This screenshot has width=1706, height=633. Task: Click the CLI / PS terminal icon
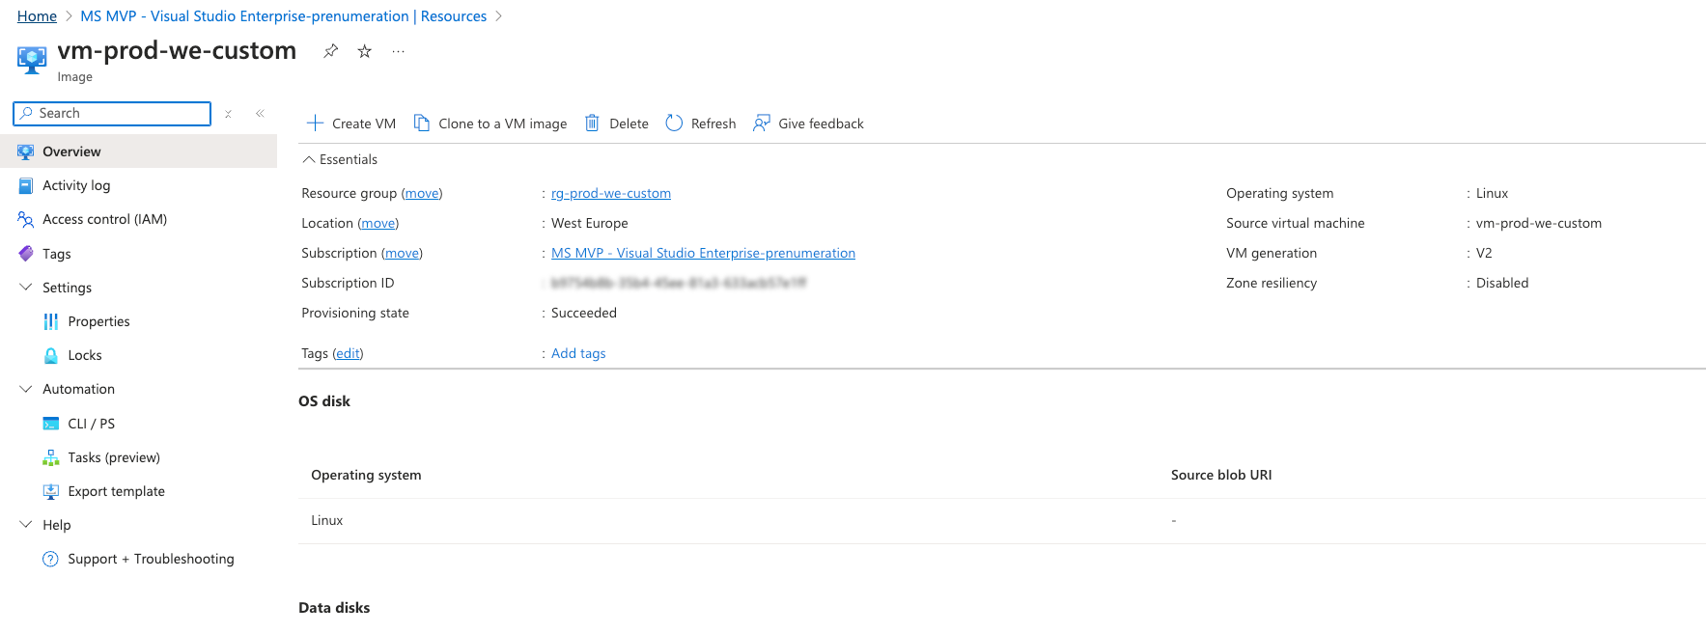[x=51, y=424]
